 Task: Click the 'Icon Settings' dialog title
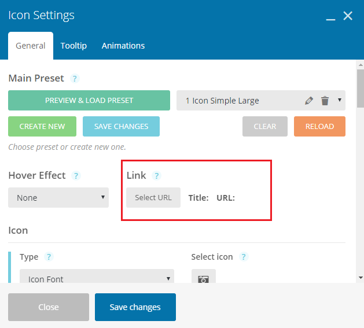[41, 15]
